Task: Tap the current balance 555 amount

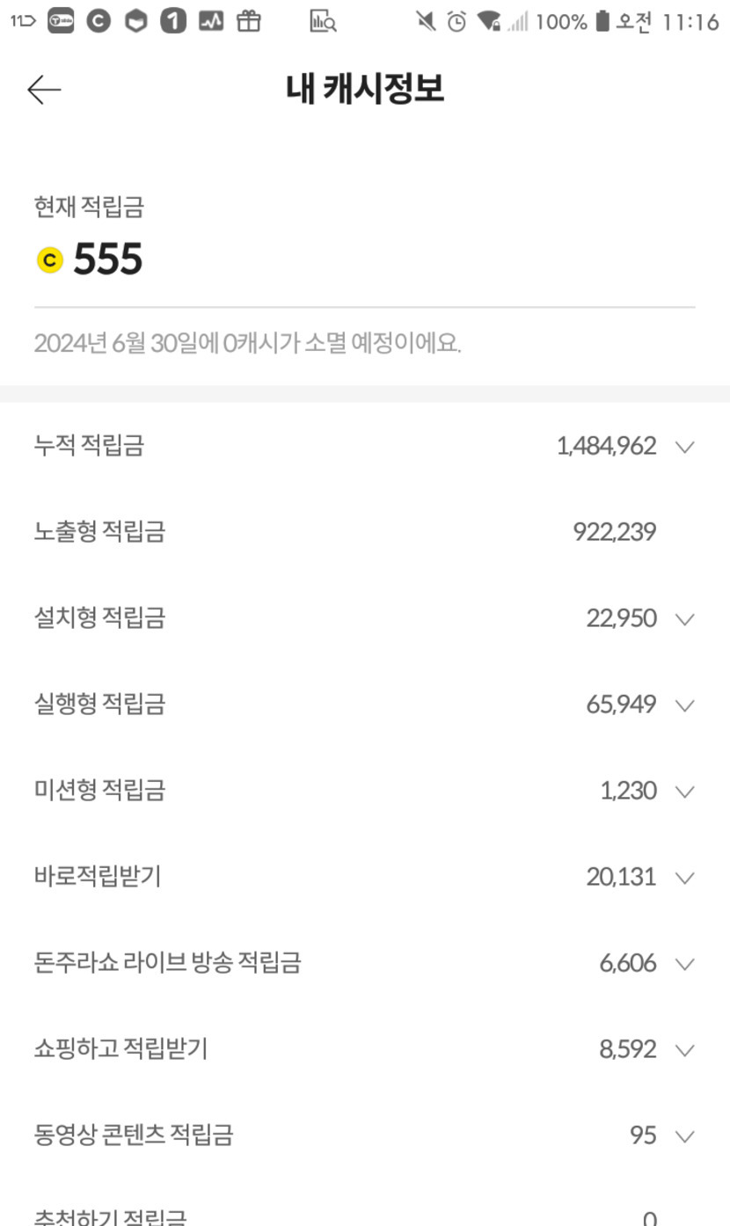Action: (x=107, y=259)
